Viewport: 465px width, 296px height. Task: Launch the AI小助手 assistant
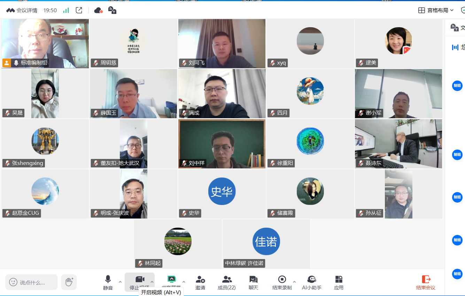[311, 282]
